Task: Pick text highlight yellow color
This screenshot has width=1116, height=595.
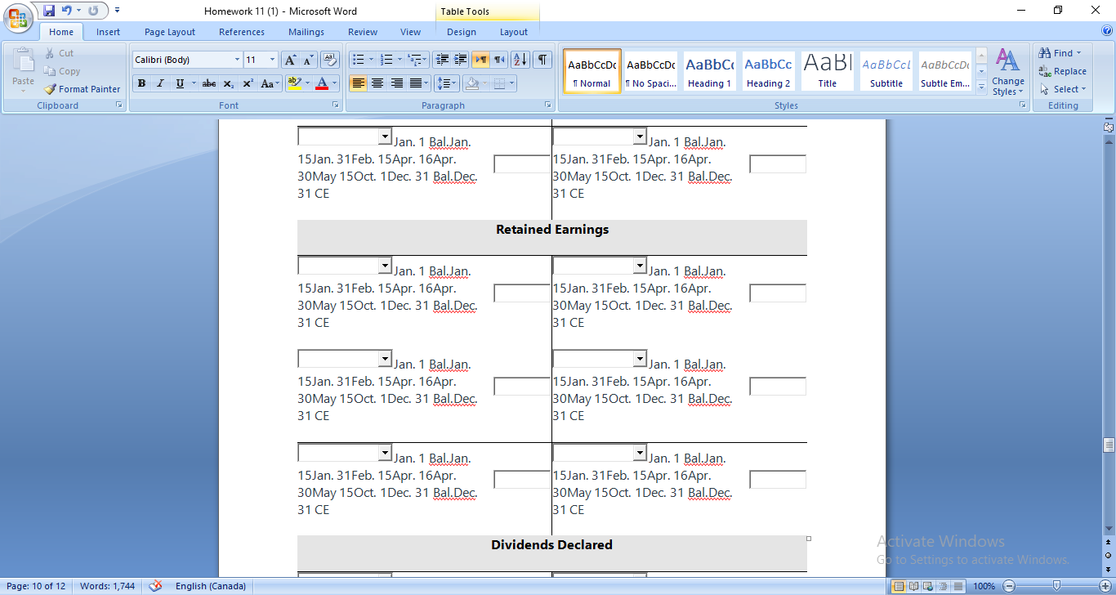Action: [295, 83]
